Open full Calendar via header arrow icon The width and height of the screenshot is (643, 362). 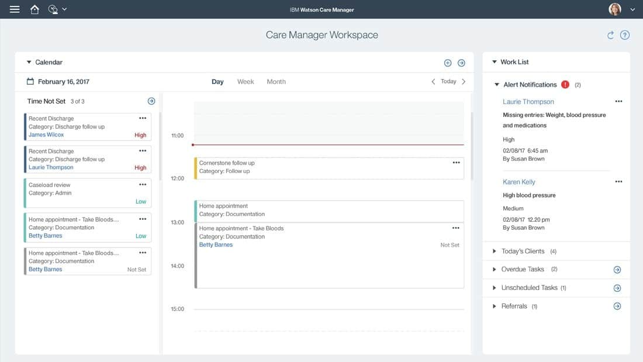[x=461, y=63]
